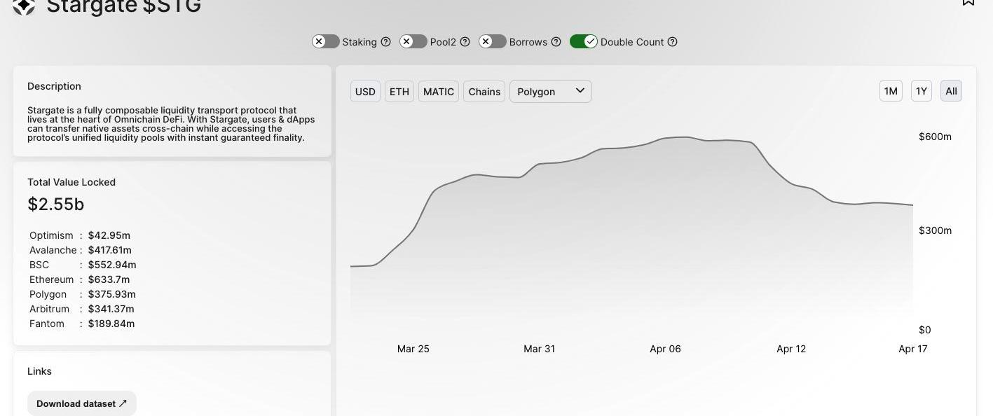
Task: Click the Stargate logo icon
Action: coord(24,6)
